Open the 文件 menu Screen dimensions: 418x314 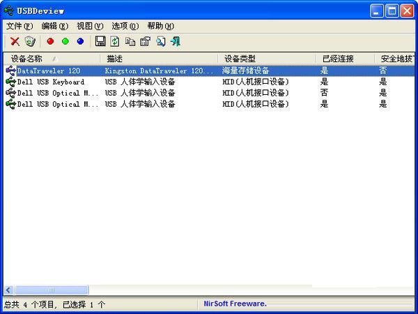pyautogui.click(x=19, y=26)
